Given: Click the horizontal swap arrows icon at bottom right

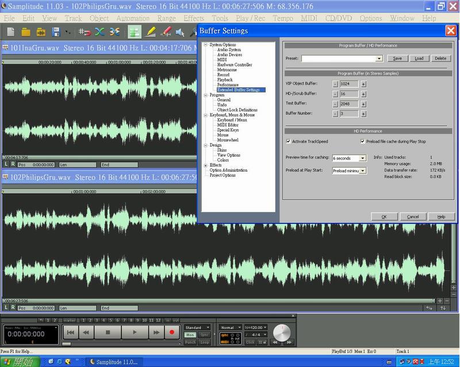Looking at the screenshot, I should click(x=429, y=308).
